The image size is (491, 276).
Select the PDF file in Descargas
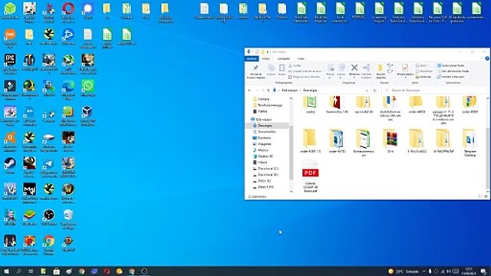310,176
